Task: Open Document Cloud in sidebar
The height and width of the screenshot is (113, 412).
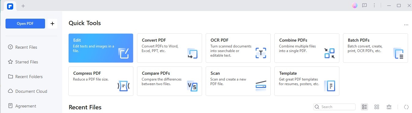Action: pos(31,91)
